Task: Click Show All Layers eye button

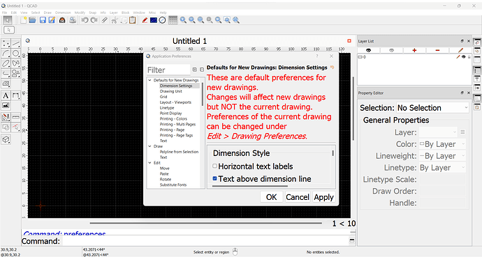Action: coord(369,50)
